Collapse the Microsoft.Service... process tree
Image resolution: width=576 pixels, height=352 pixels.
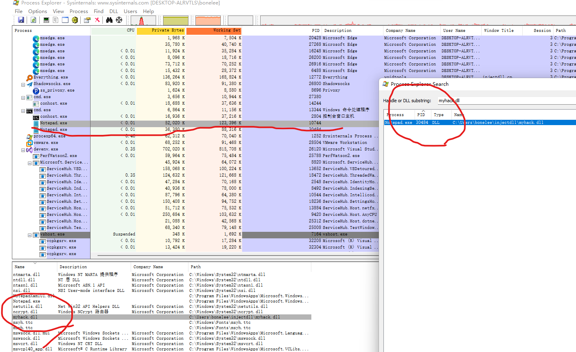[x=30, y=163]
